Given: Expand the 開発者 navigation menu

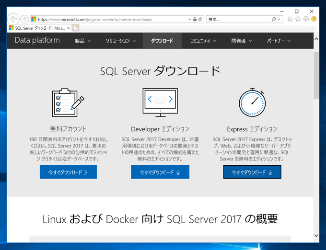Looking at the screenshot, I should coord(242,41).
